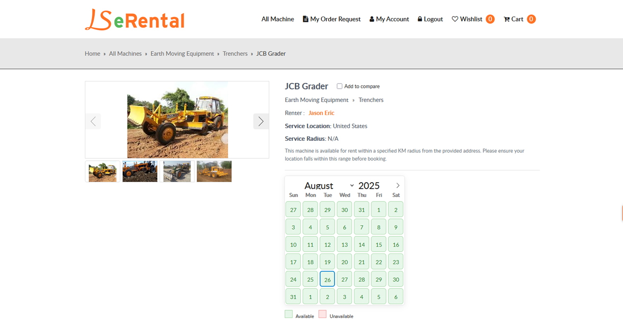This screenshot has height=320, width=623.
Task: Show previous image in gallery
Action: point(93,121)
